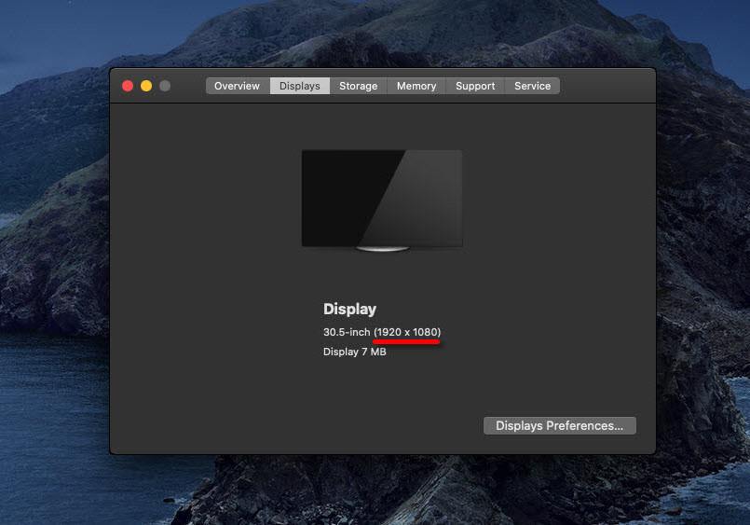Switch to the Overview tab
This screenshot has height=525, width=750.
[x=238, y=86]
